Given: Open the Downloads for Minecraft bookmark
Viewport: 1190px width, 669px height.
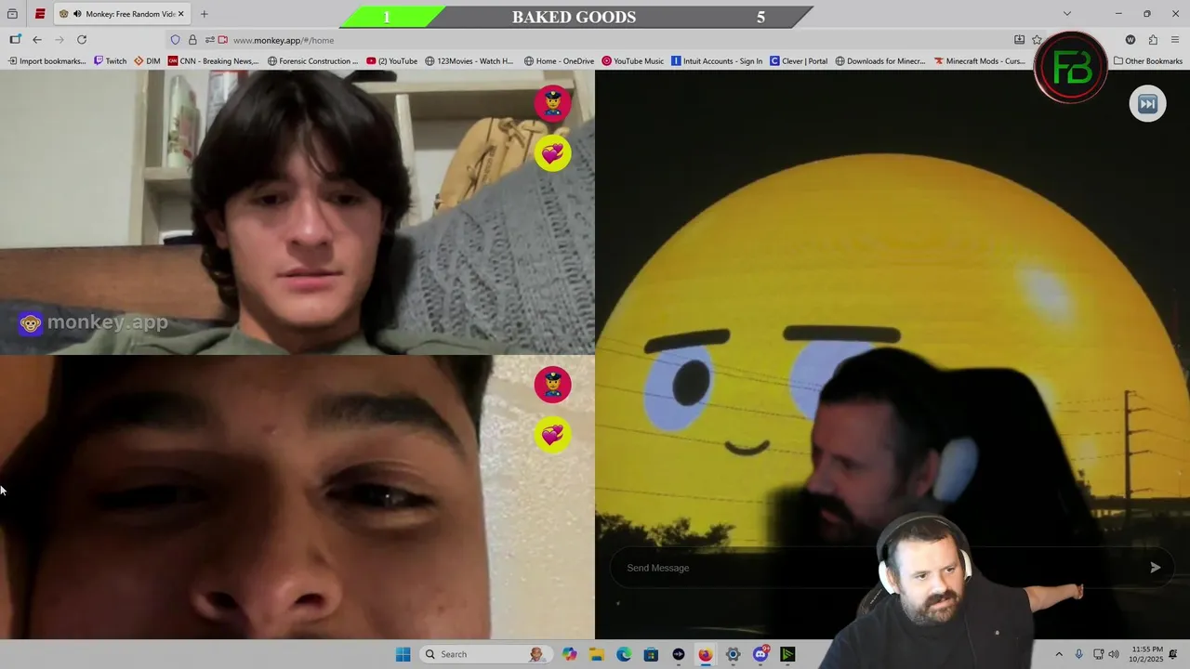Looking at the screenshot, I should point(880,61).
